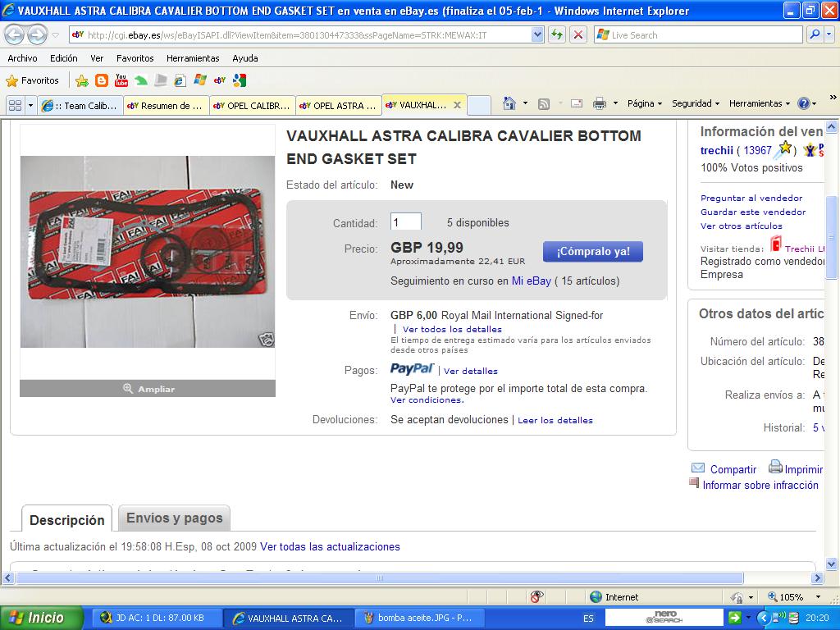Viewport: 840px width, 630px height.
Task: Expand the Quick Tabs list dropdown
Action: (30, 106)
